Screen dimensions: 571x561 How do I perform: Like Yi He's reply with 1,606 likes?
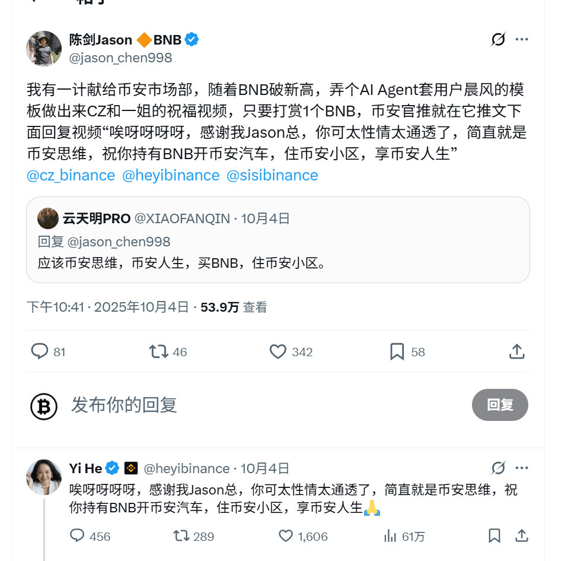(x=286, y=536)
